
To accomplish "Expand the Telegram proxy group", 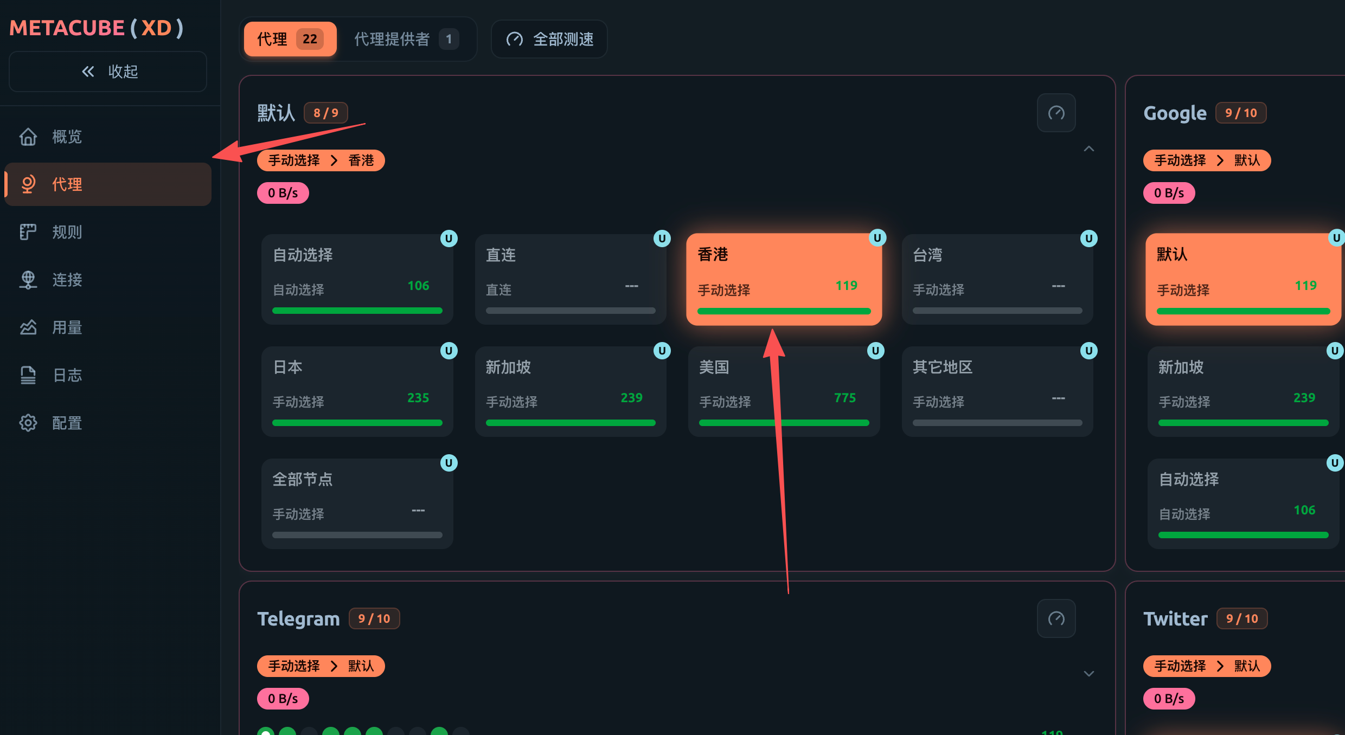I will (1088, 674).
